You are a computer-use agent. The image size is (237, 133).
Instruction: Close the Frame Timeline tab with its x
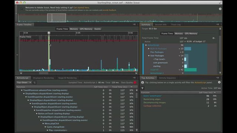(x=33, y=25)
